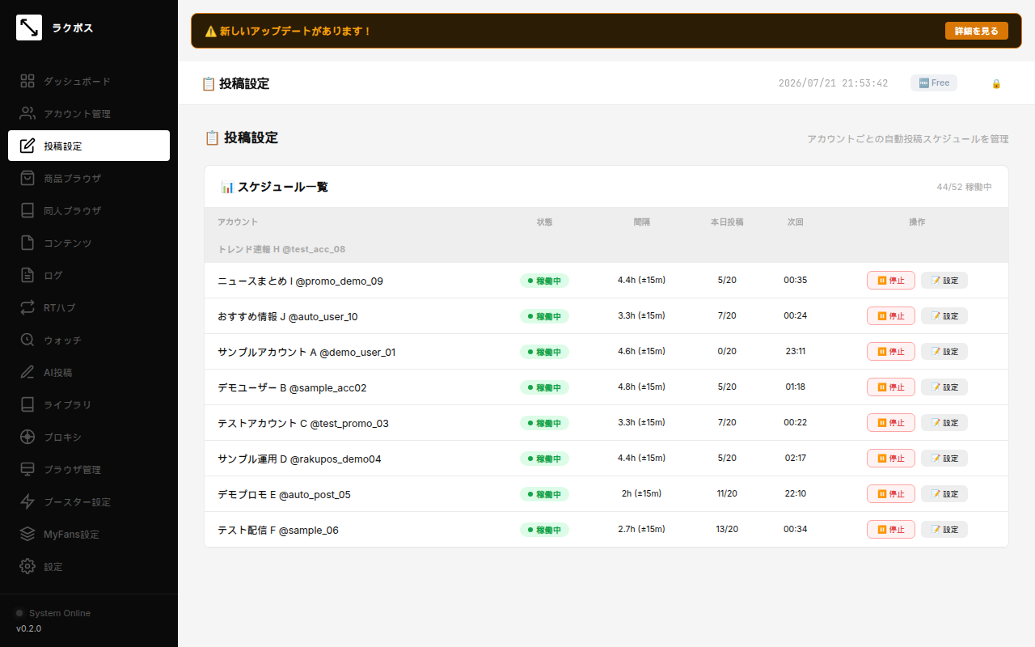This screenshot has width=1035, height=647.
Task: Go to ダッシュボード menu item
Action: [x=89, y=81]
